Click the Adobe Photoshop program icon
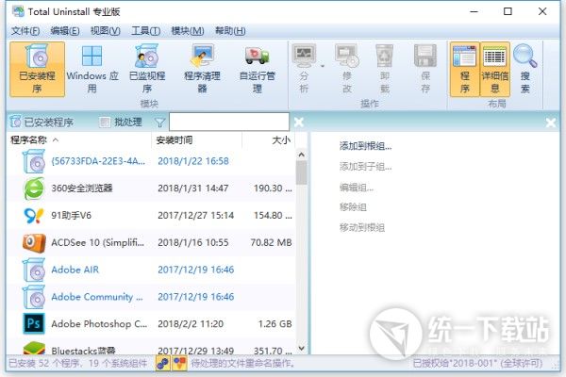The image size is (566, 377). [x=33, y=323]
